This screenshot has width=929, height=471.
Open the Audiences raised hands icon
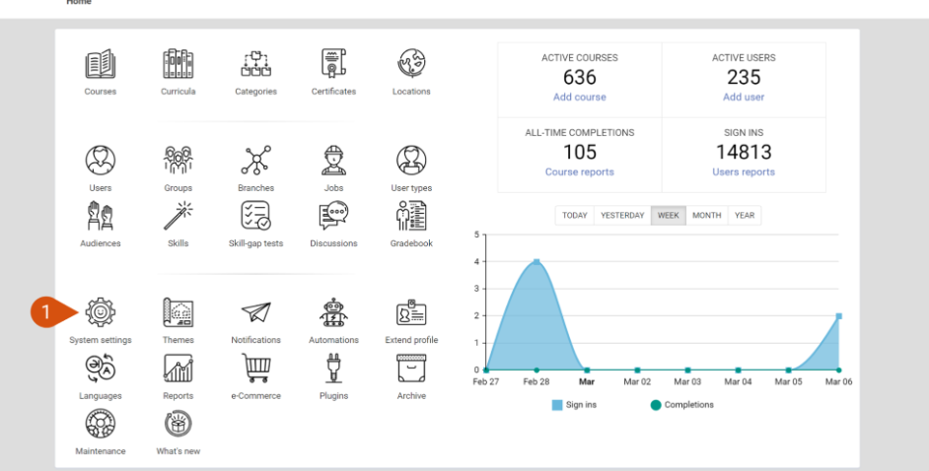(x=101, y=216)
